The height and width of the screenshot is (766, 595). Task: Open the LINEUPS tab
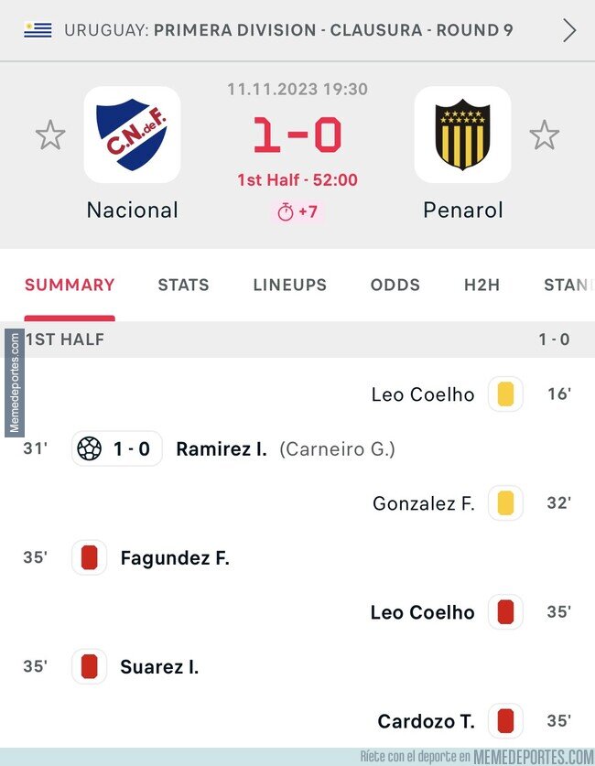coord(289,285)
